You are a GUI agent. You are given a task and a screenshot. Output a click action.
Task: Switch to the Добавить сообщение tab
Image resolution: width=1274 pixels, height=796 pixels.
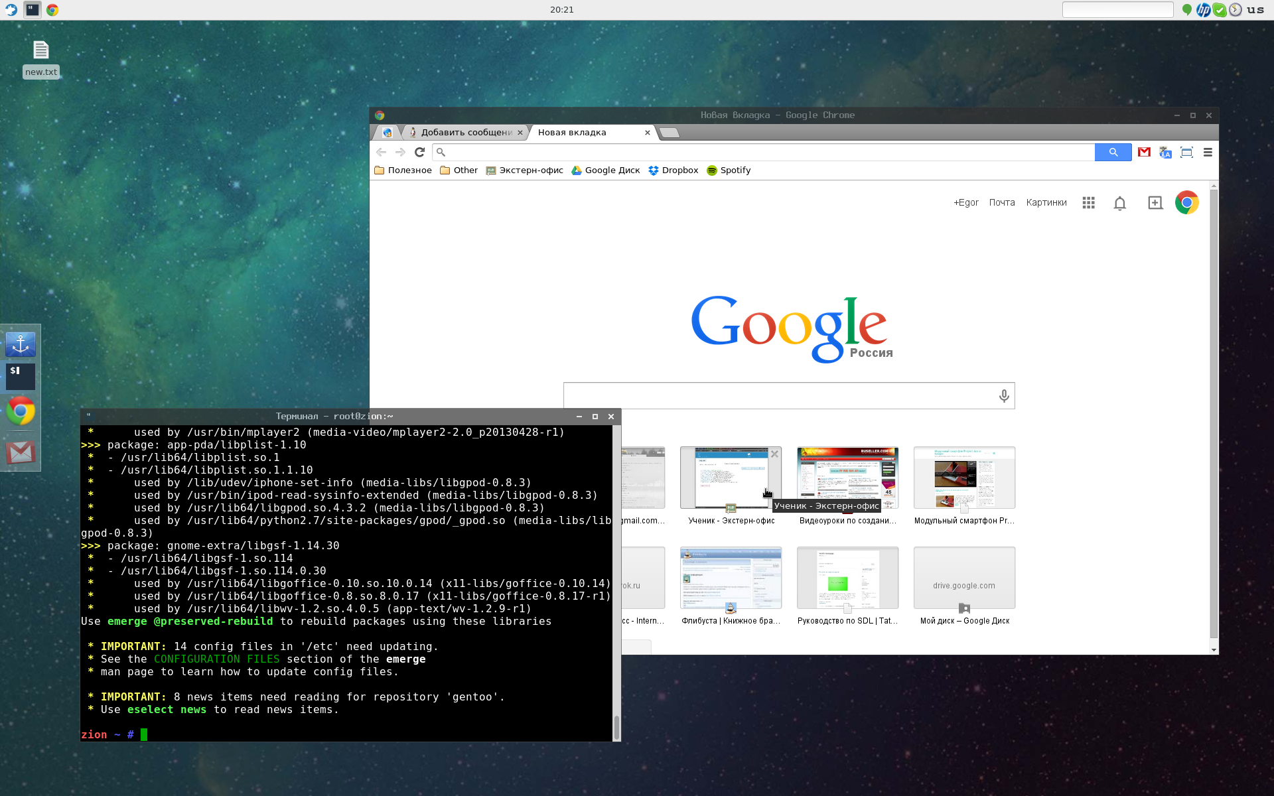(x=464, y=133)
